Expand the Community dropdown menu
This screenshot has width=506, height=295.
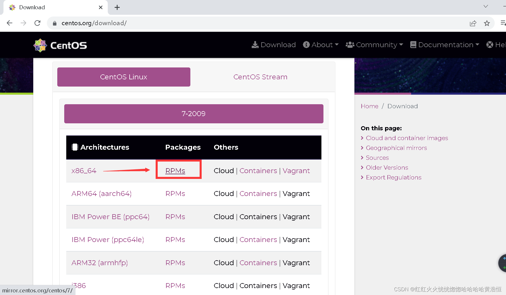tap(374, 45)
